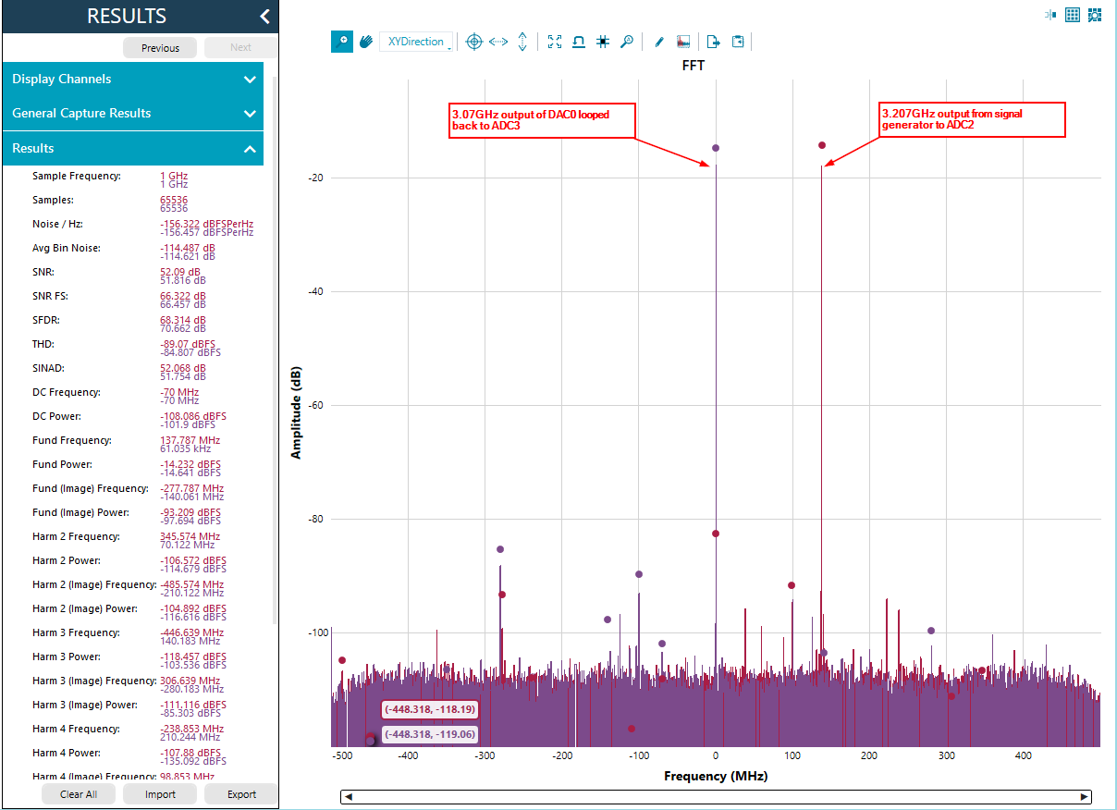Click right arrow of horizontal plot scrollbar

(1084, 797)
